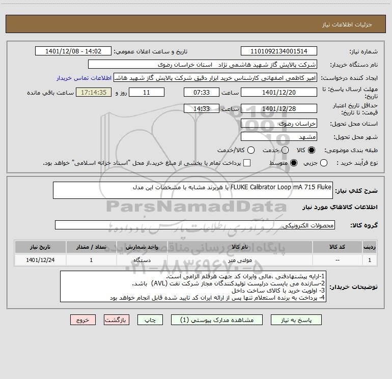Image resolution: width=392 pixels, height=379 pixels.
Task: Select the کالا/خدمت radio button
Action: [251, 150]
